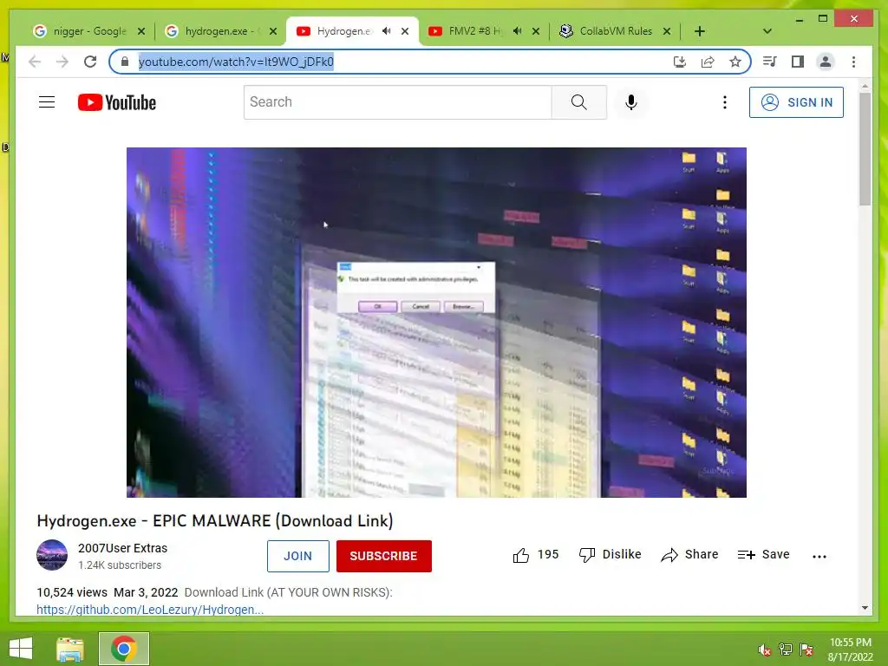Open the taskbar clock showing 10:55 PM
Viewport: 888px width, 666px height.
850,650
